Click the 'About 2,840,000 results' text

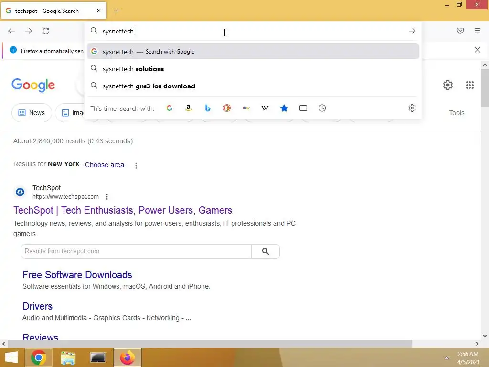pyautogui.click(x=73, y=141)
